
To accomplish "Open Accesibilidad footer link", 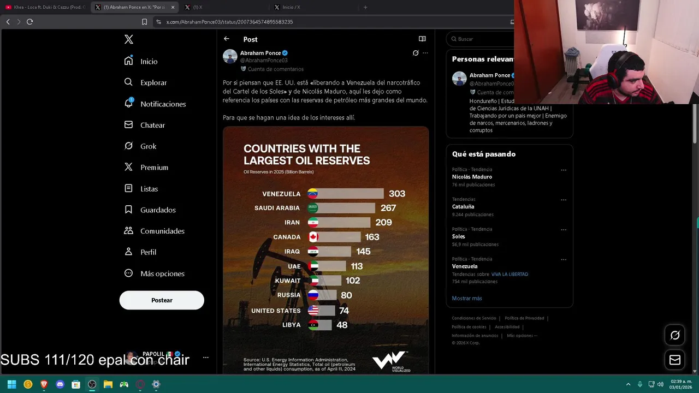I will [507, 327].
